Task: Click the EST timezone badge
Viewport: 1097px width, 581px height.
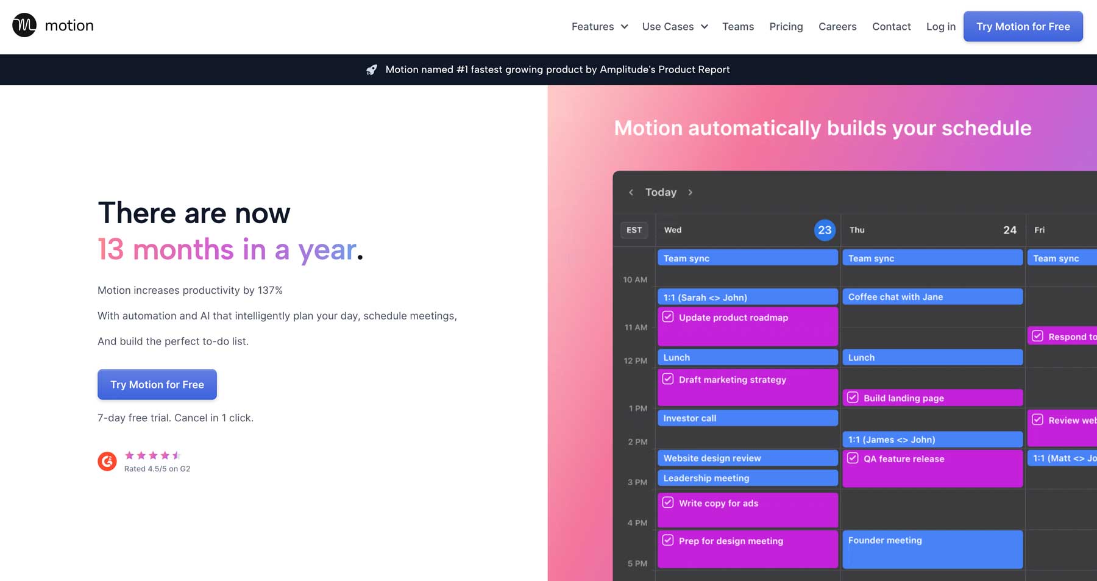Action: click(x=634, y=230)
